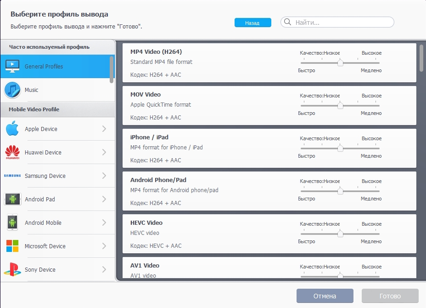Image resolution: width=426 pixels, height=308 pixels.
Task: Click the Назад button
Action: click(252, 23)
